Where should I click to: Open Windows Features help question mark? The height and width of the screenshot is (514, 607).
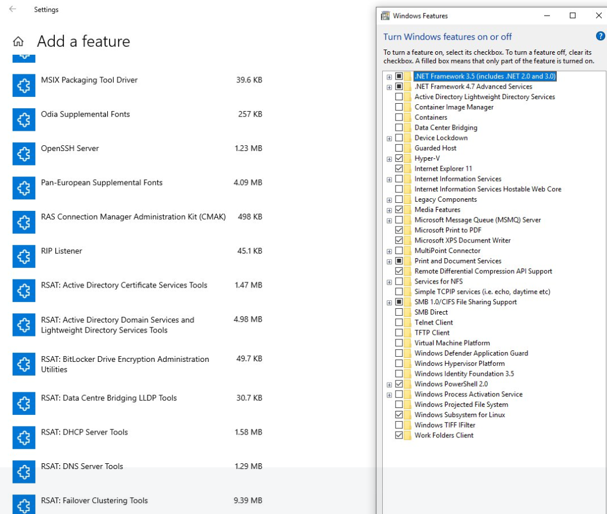pyautogui.click(x=600, y=36)
